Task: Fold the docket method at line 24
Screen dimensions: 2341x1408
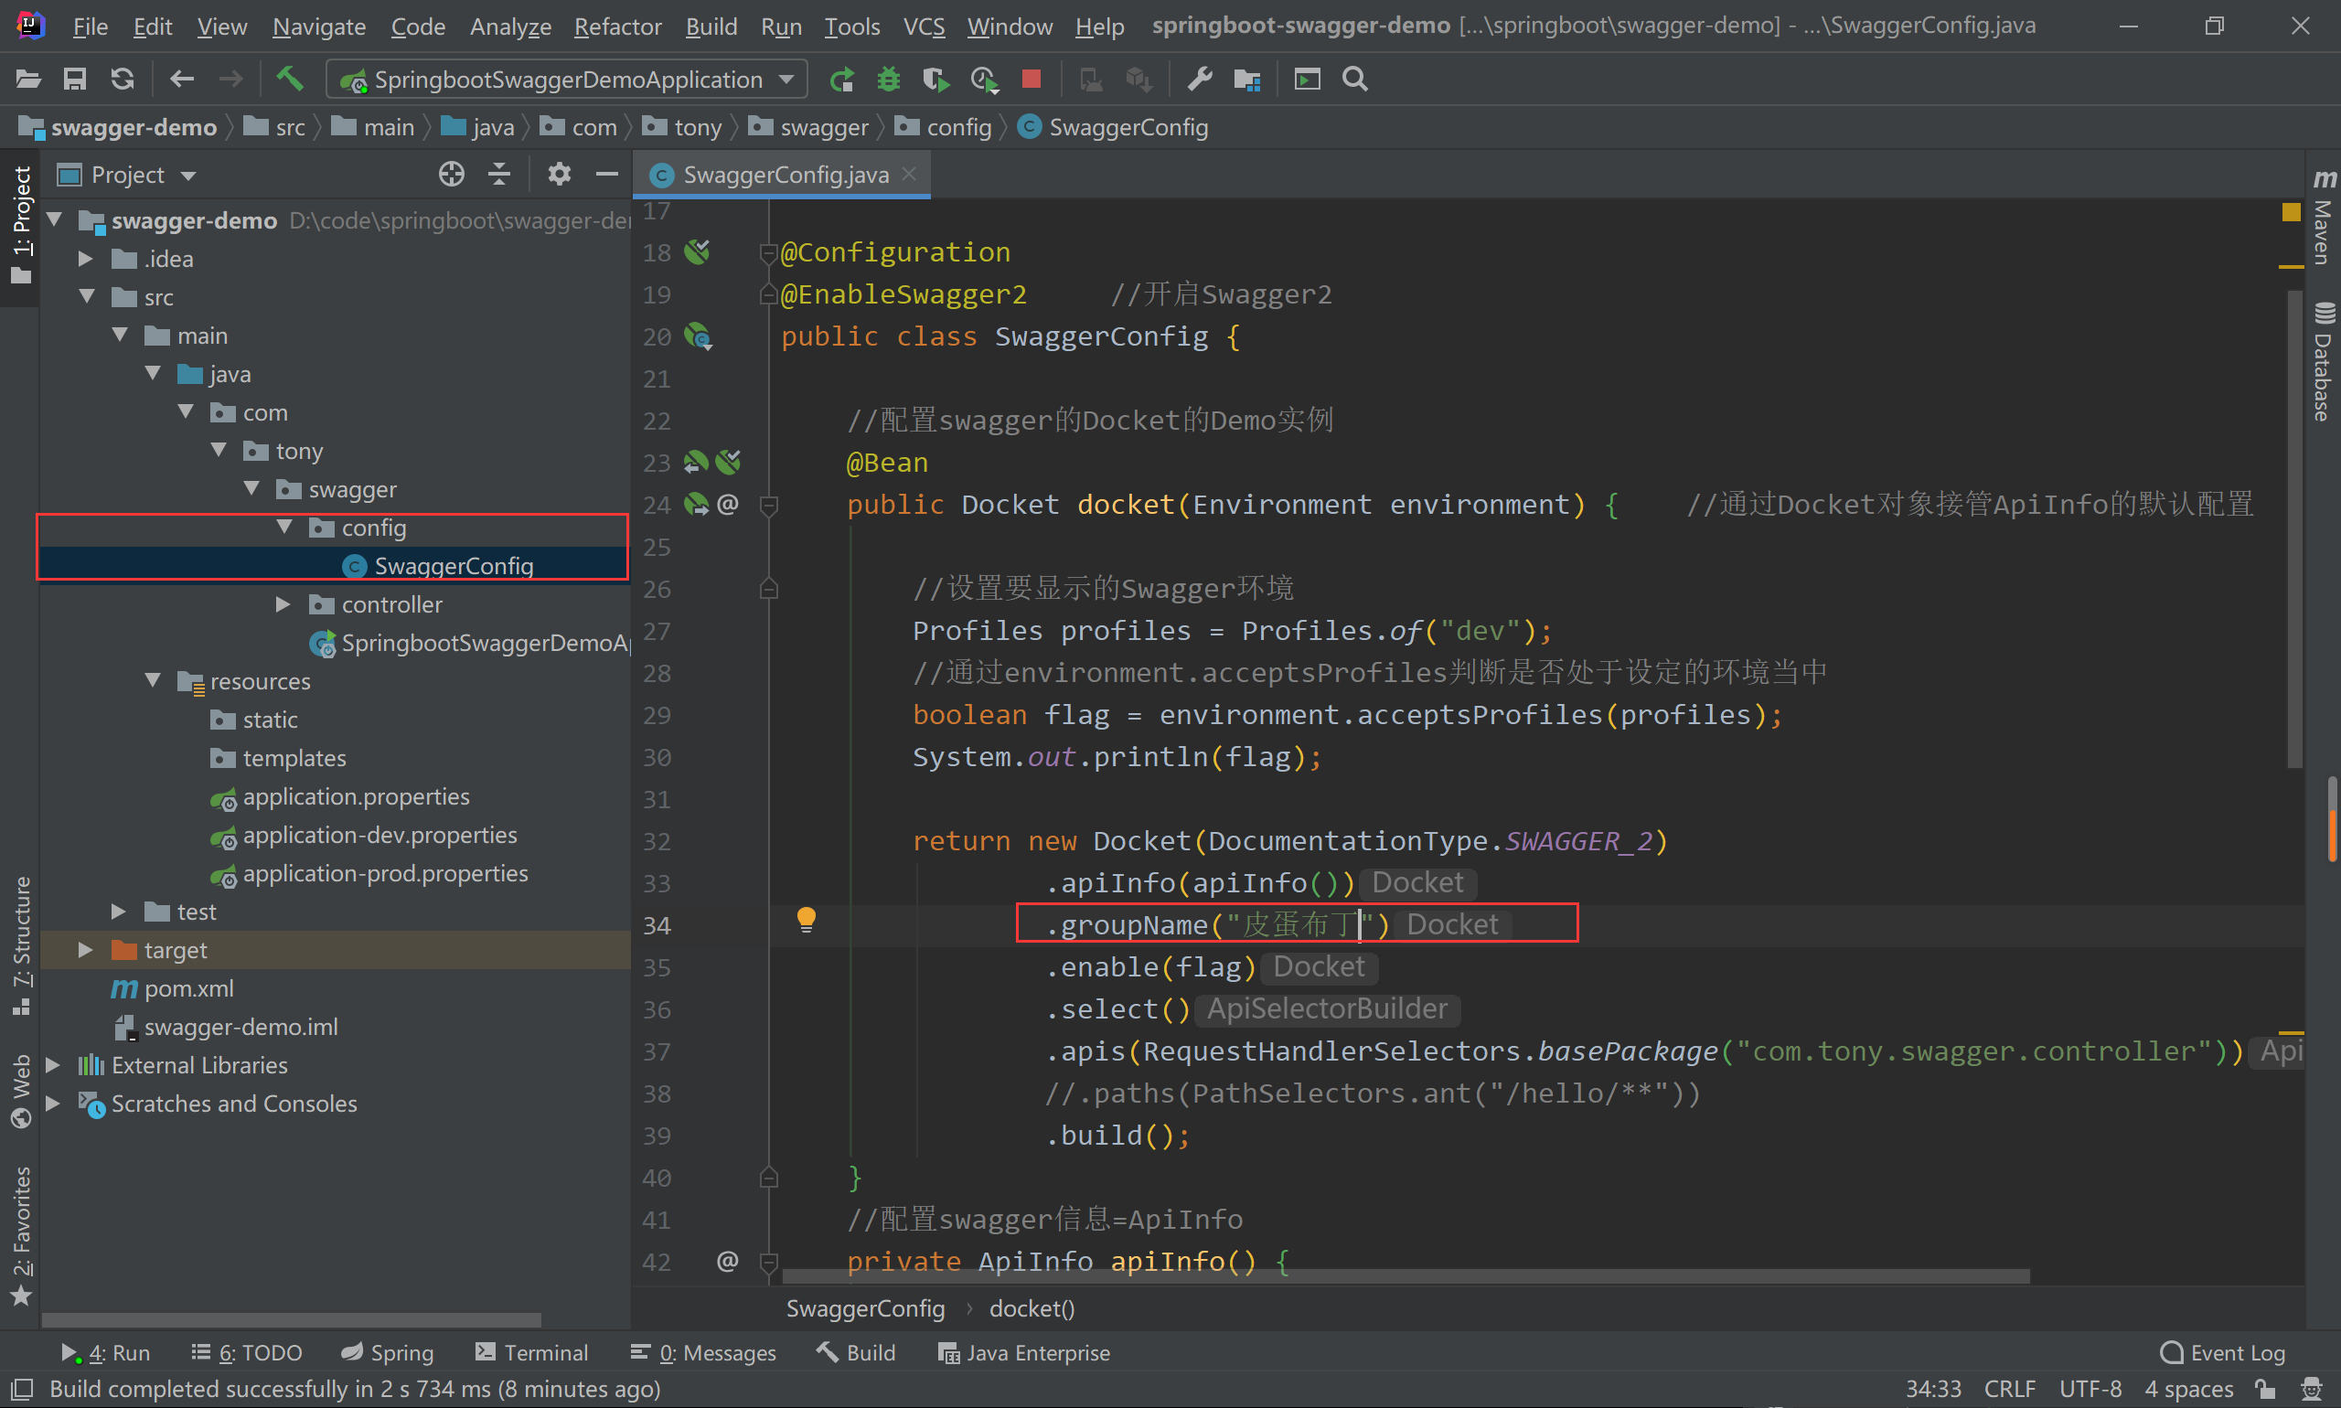Action: coord(770,505)
